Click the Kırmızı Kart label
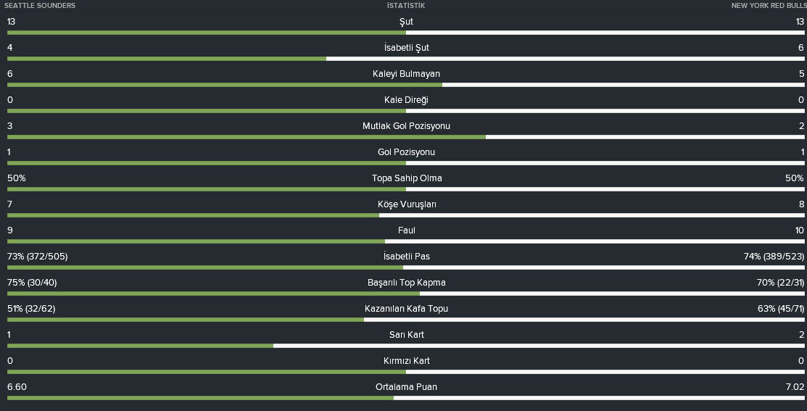Viewport: 807px width, 411px height. [x=407, y=361]
